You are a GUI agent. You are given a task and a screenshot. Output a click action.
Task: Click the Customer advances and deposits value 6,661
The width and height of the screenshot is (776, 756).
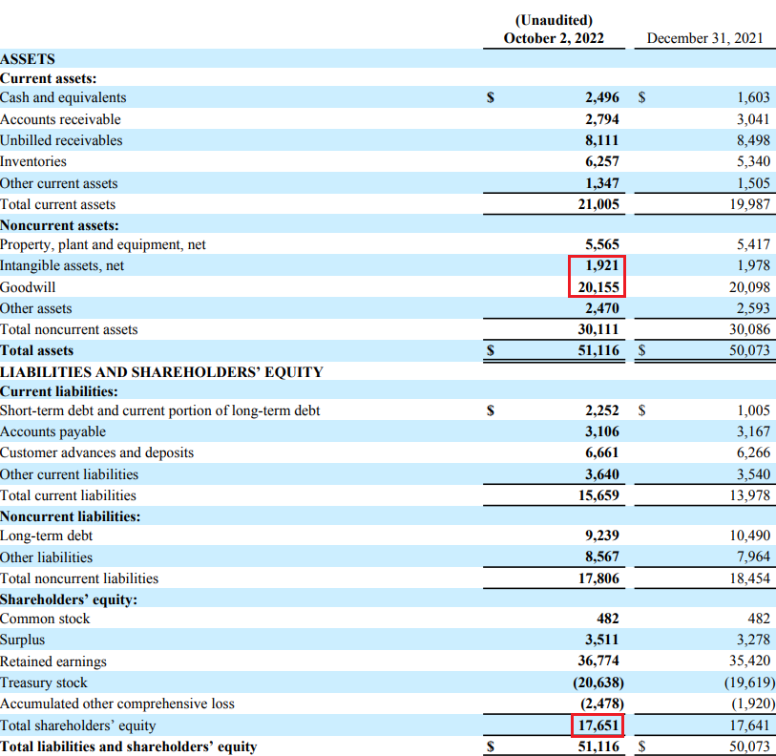(x=601, y=452)
